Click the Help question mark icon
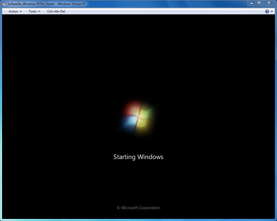Screen dimensions: 277x221 [267, 11]
